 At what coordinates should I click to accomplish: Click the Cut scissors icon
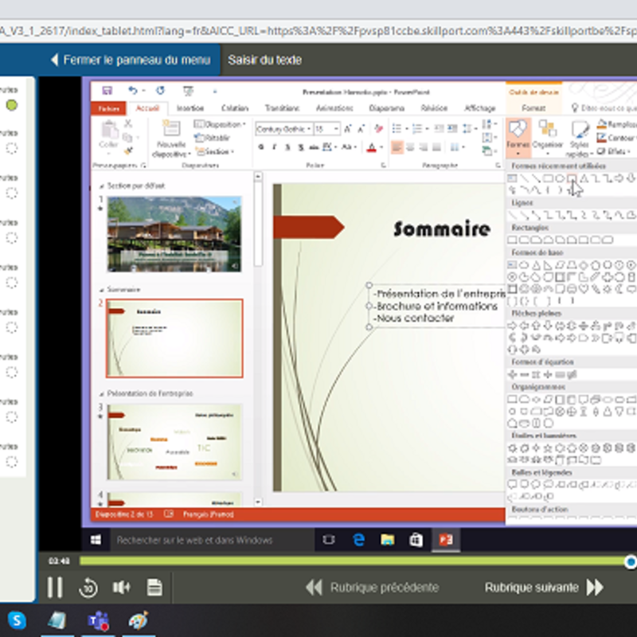128,123
